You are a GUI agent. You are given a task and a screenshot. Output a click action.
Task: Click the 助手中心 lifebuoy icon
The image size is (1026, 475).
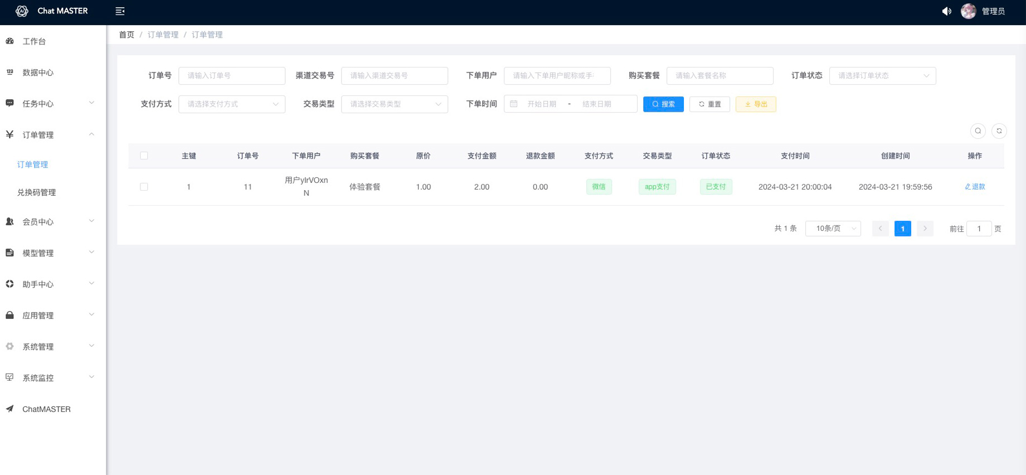click(x=10, y=284)
